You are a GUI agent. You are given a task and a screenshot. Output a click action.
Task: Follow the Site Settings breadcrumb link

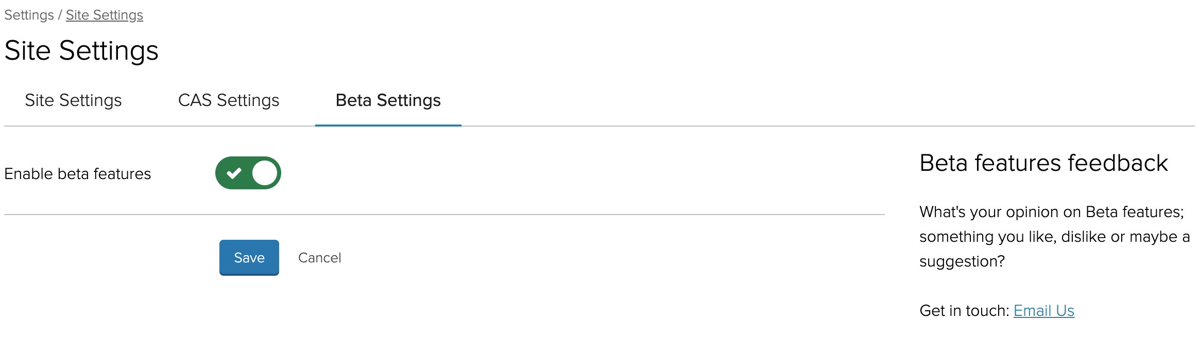click(104, 15)
